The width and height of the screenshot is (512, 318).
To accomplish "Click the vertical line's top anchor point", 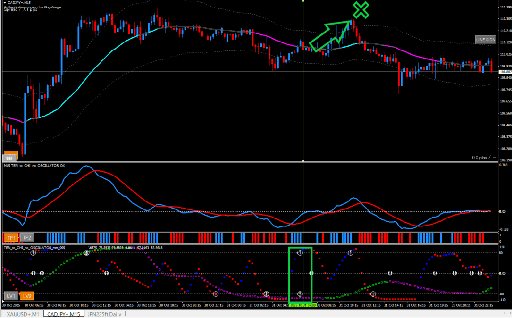I will tap(303, 1).
